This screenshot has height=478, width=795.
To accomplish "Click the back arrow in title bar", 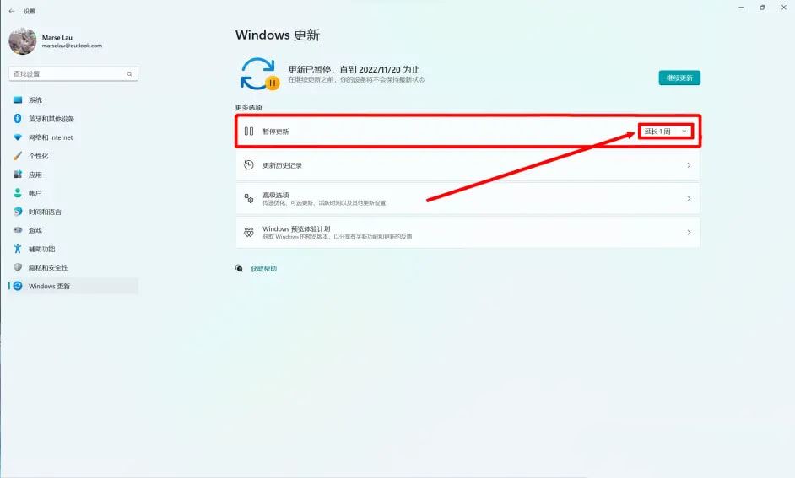I will 12,11.
